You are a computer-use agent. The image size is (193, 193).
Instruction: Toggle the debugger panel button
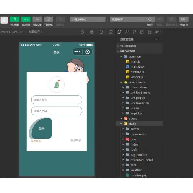coord(37,19)
